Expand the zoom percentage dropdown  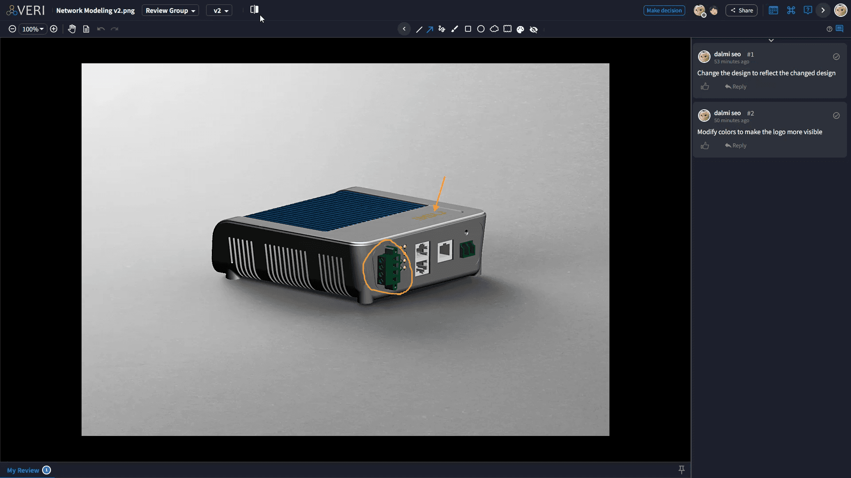pos(33,29)
